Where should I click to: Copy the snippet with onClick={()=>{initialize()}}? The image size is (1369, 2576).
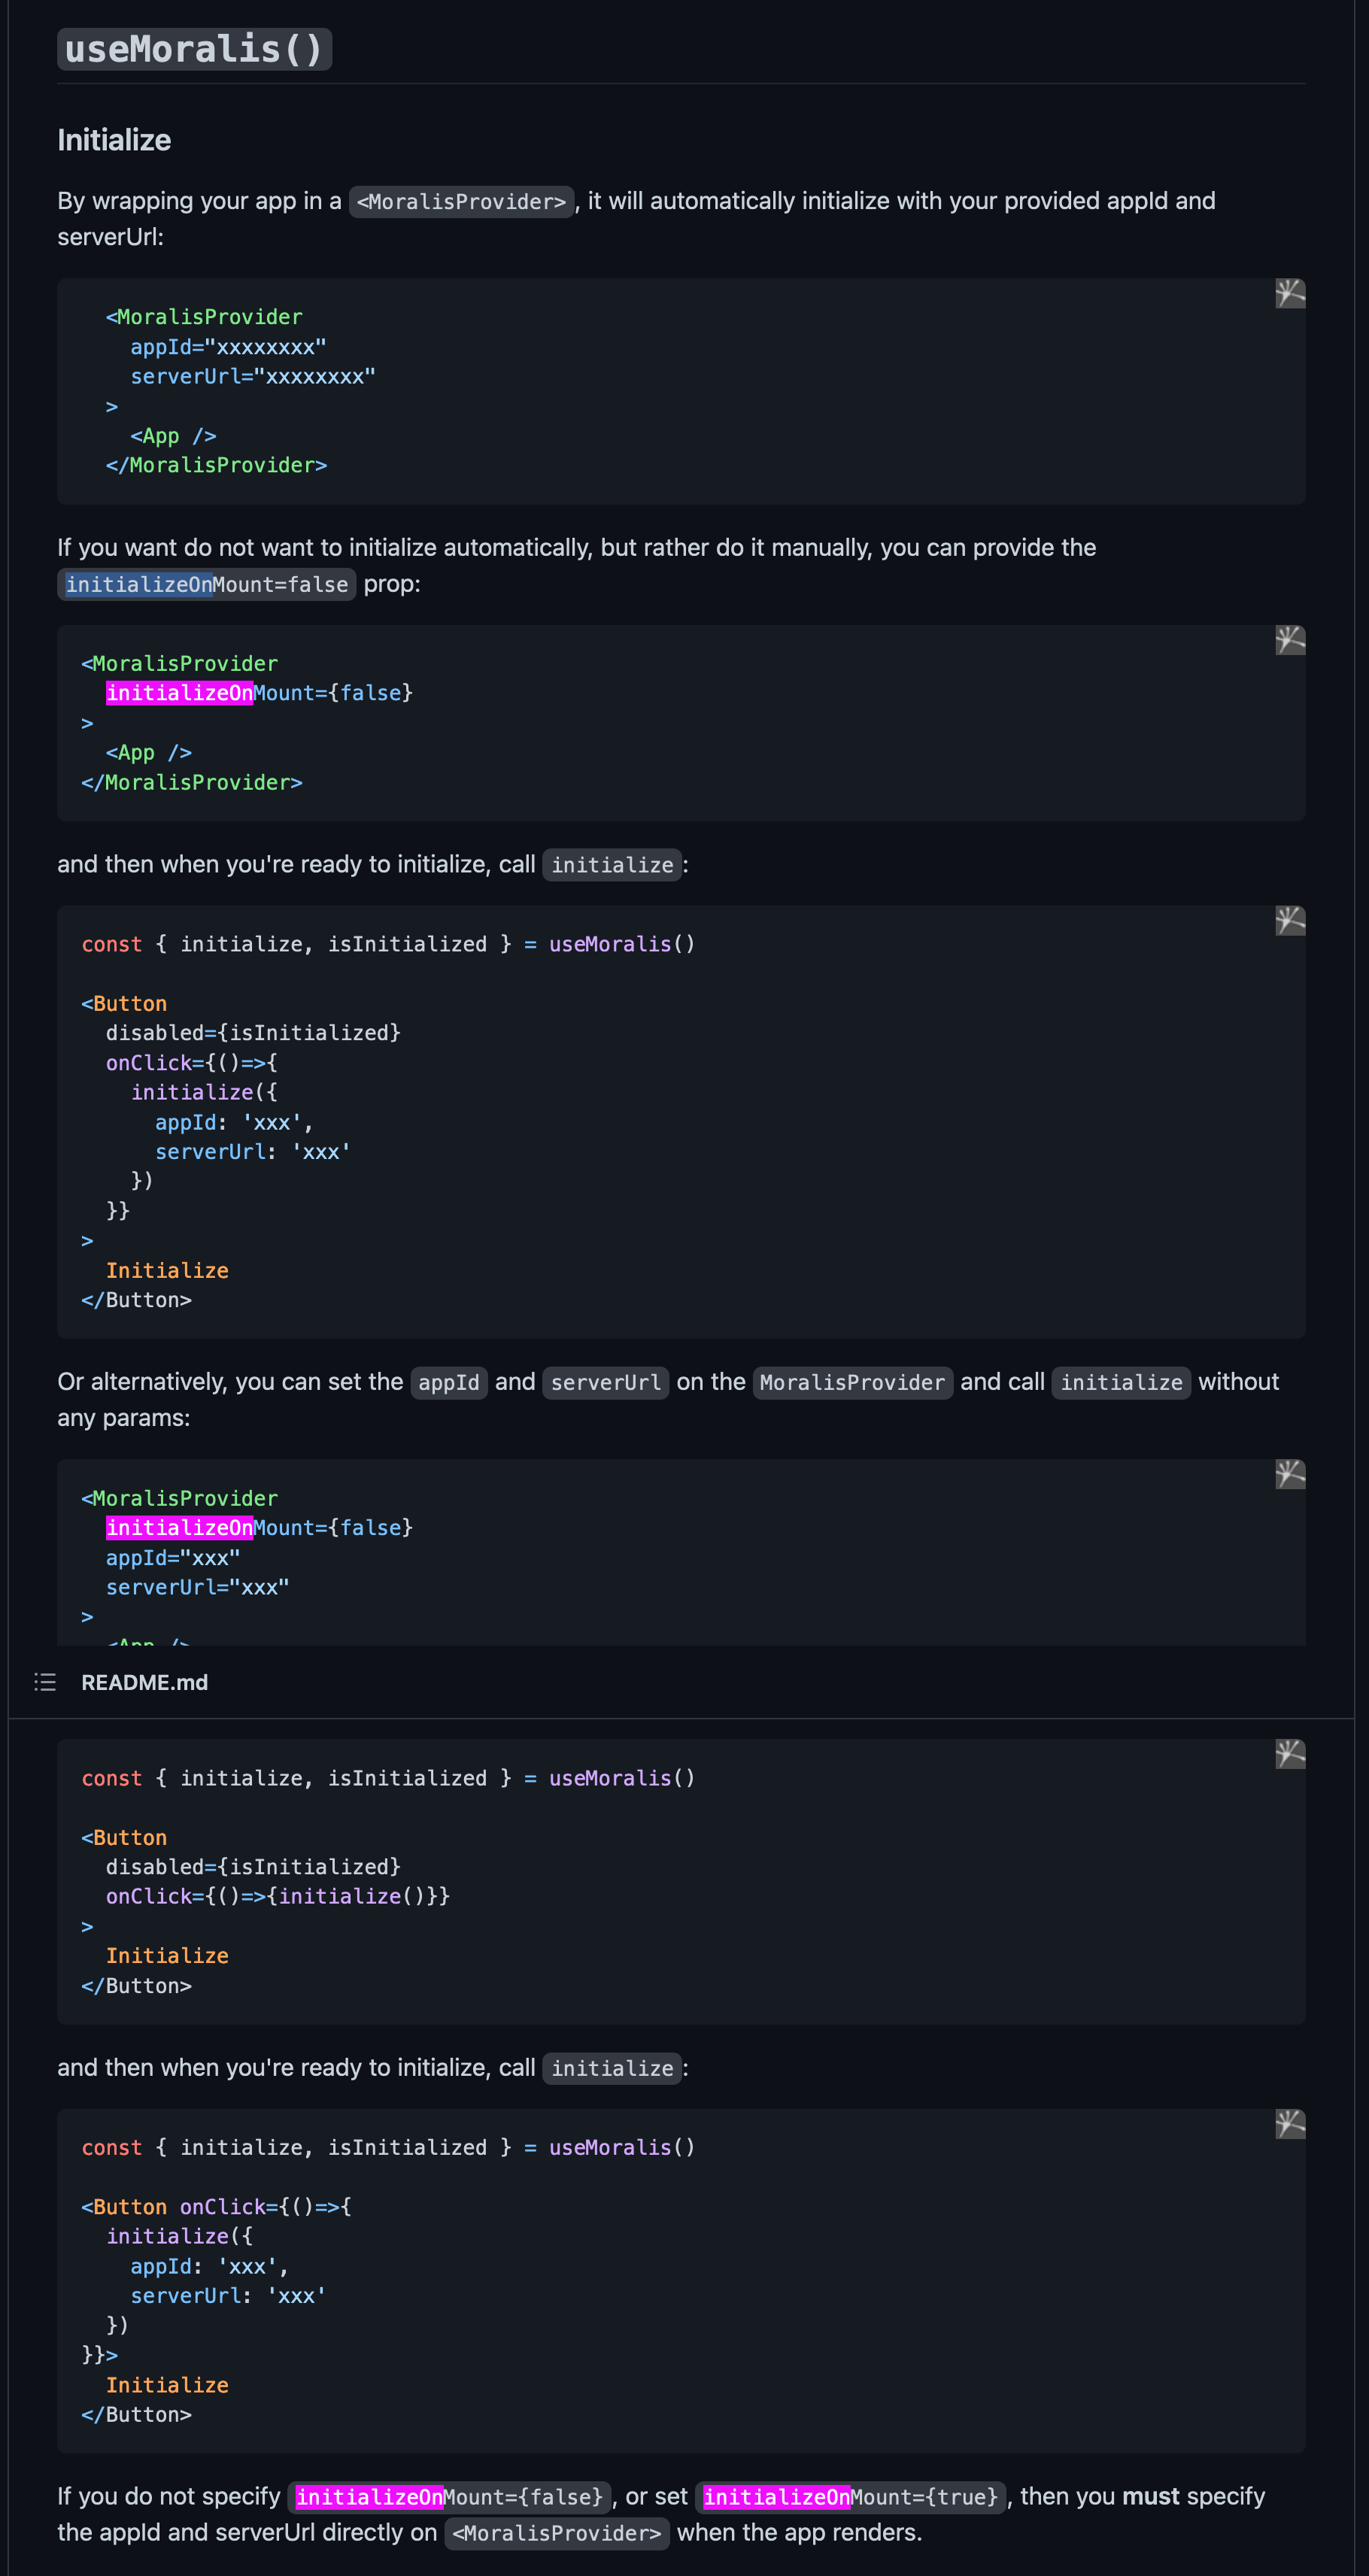tap(1290, 1754)
